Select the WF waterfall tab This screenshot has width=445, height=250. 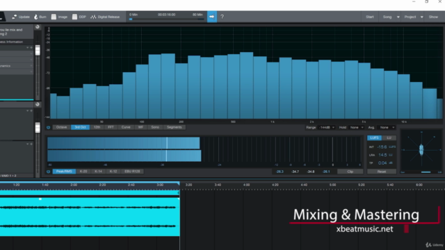point(140,127)
